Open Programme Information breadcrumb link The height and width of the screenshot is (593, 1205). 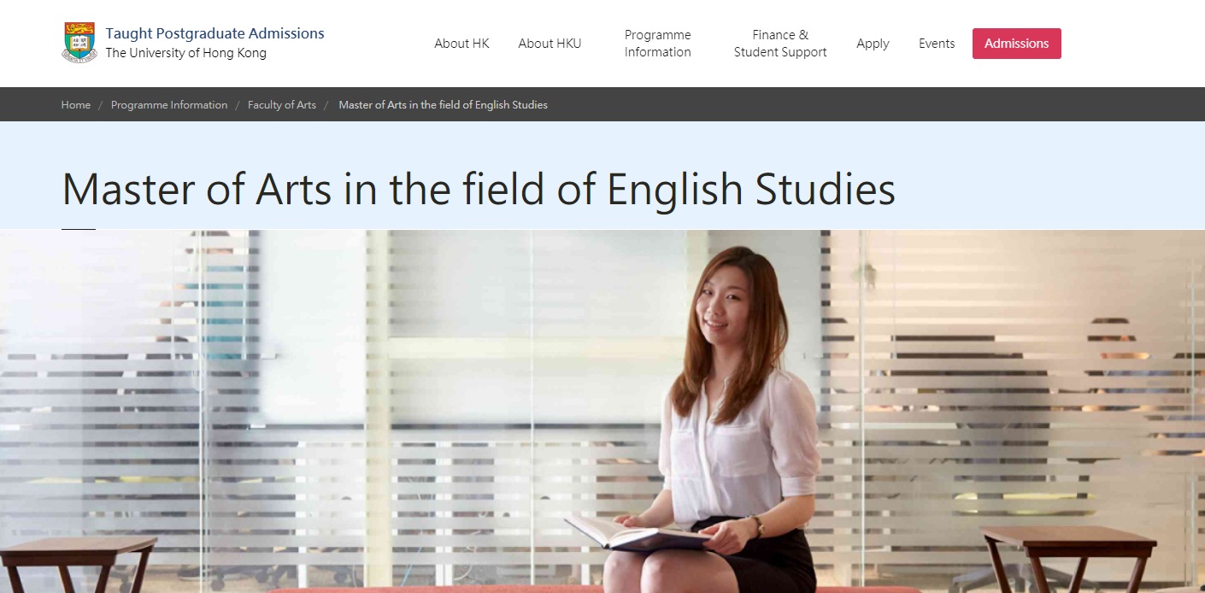[x=169, y=105]
